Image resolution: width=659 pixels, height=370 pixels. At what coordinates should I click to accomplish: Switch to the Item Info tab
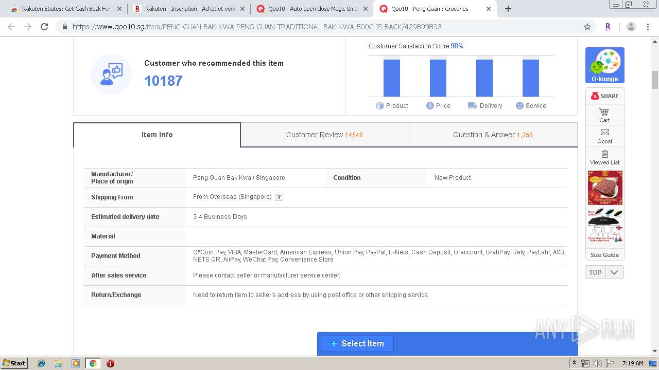[x=157, y=135]
